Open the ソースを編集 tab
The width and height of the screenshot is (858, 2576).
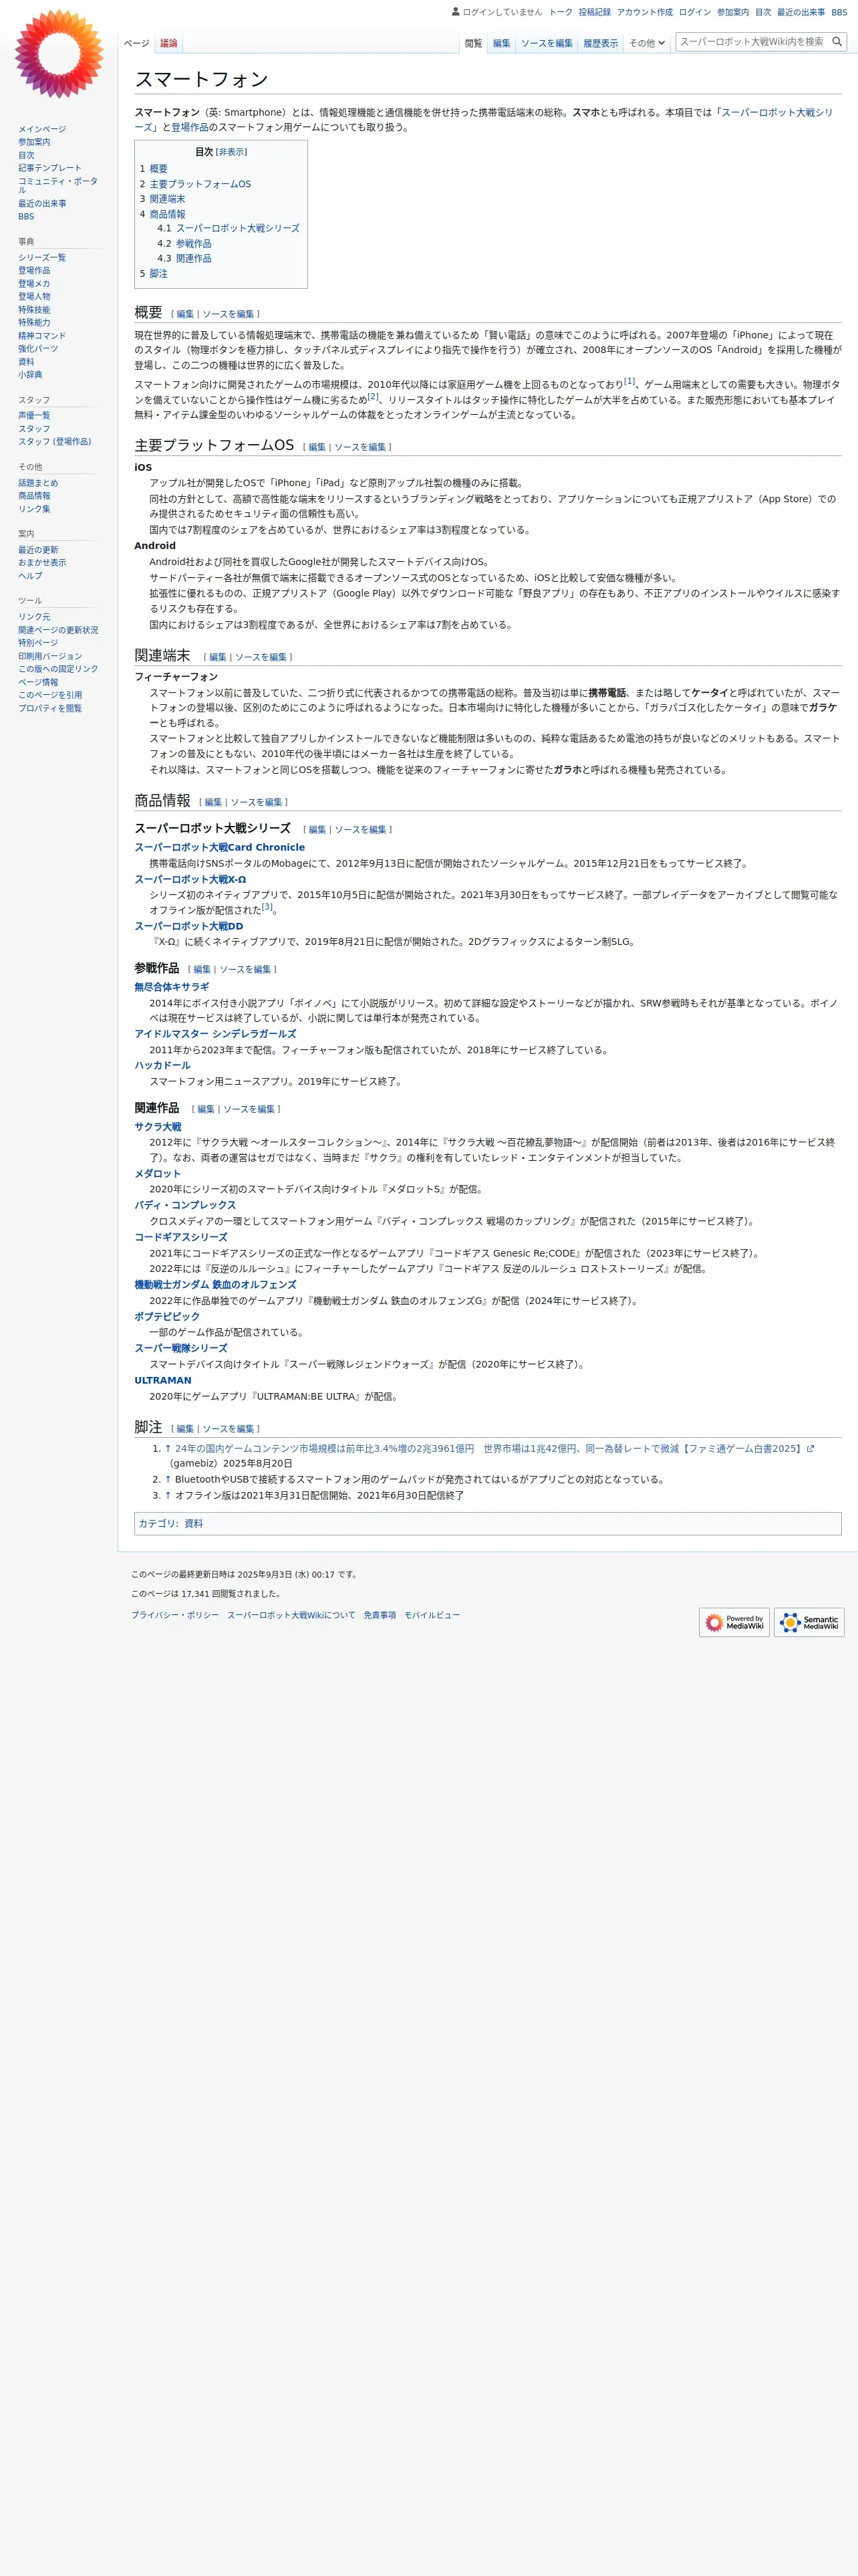coord(547,43)
